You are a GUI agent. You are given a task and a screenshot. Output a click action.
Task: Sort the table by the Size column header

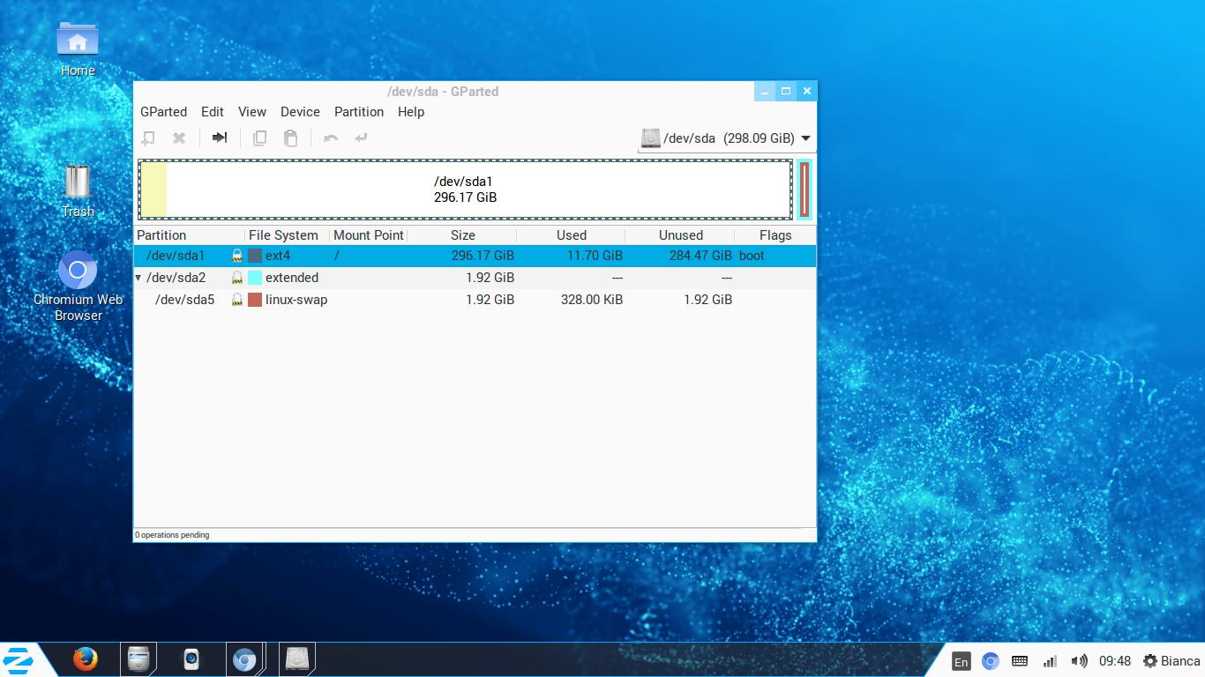[x=462, y=235]
